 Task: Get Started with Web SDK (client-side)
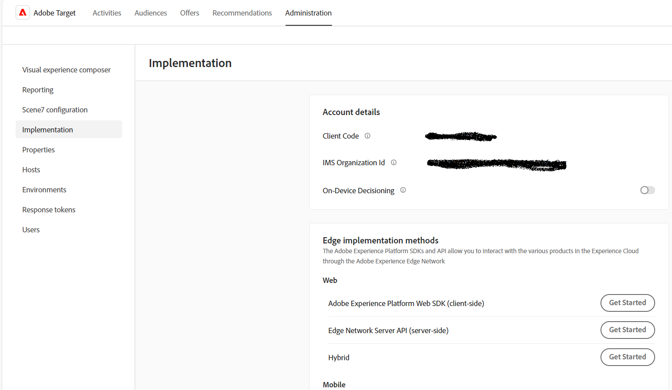pos(628,303)
